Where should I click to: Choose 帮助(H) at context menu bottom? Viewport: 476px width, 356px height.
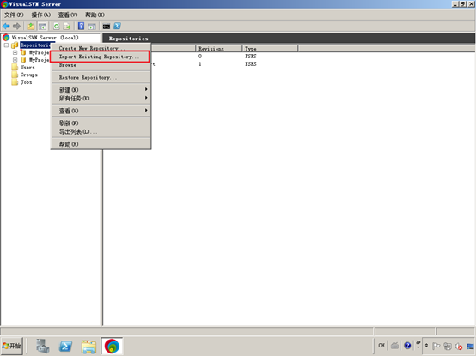click(x=101, y=144)
